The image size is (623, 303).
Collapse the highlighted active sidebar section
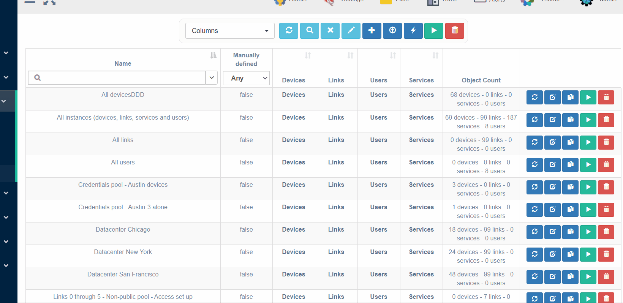pos(4,101)
